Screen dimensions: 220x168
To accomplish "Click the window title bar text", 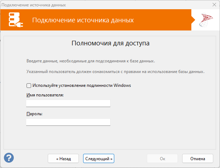I will (33, 5).
